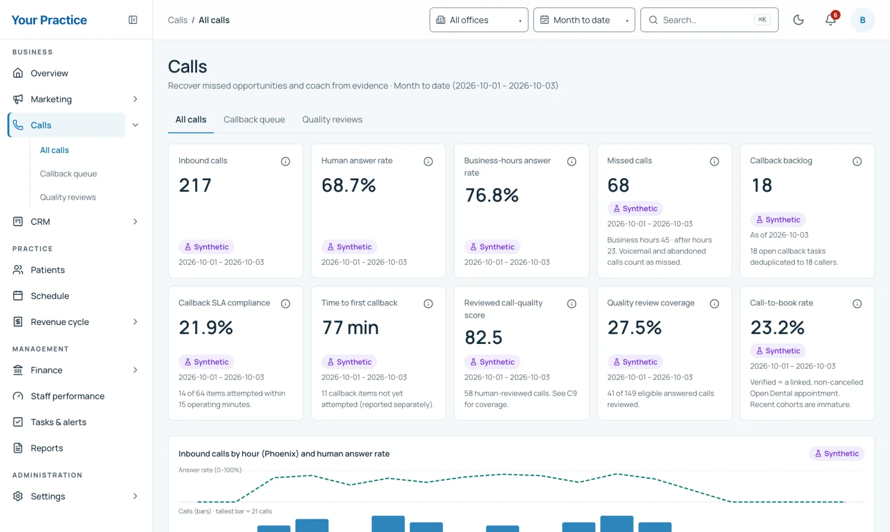Click Calls breadcrumb link
The width and height of the screenshot is (890, 532).
point(177,20)
